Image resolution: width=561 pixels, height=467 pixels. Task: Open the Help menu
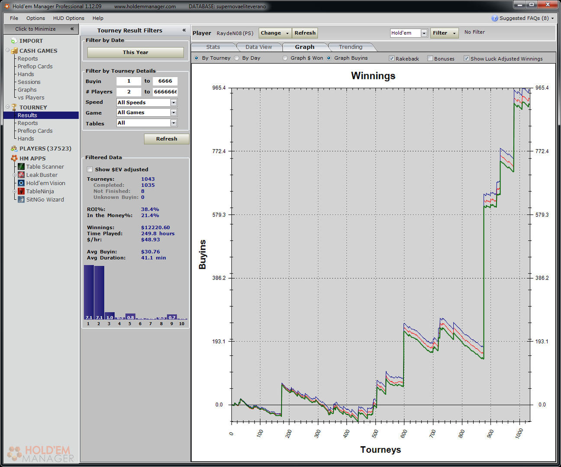98,18
